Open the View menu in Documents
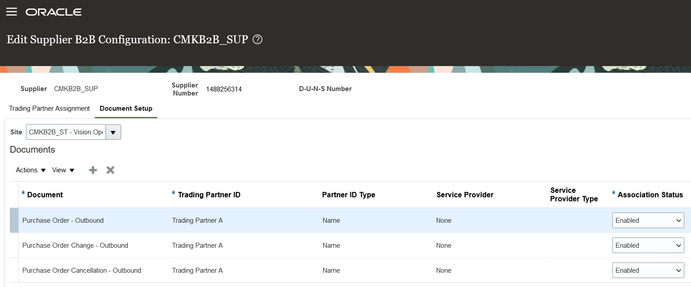This screenshot has width=691, height=287. [x=63, y=170]
